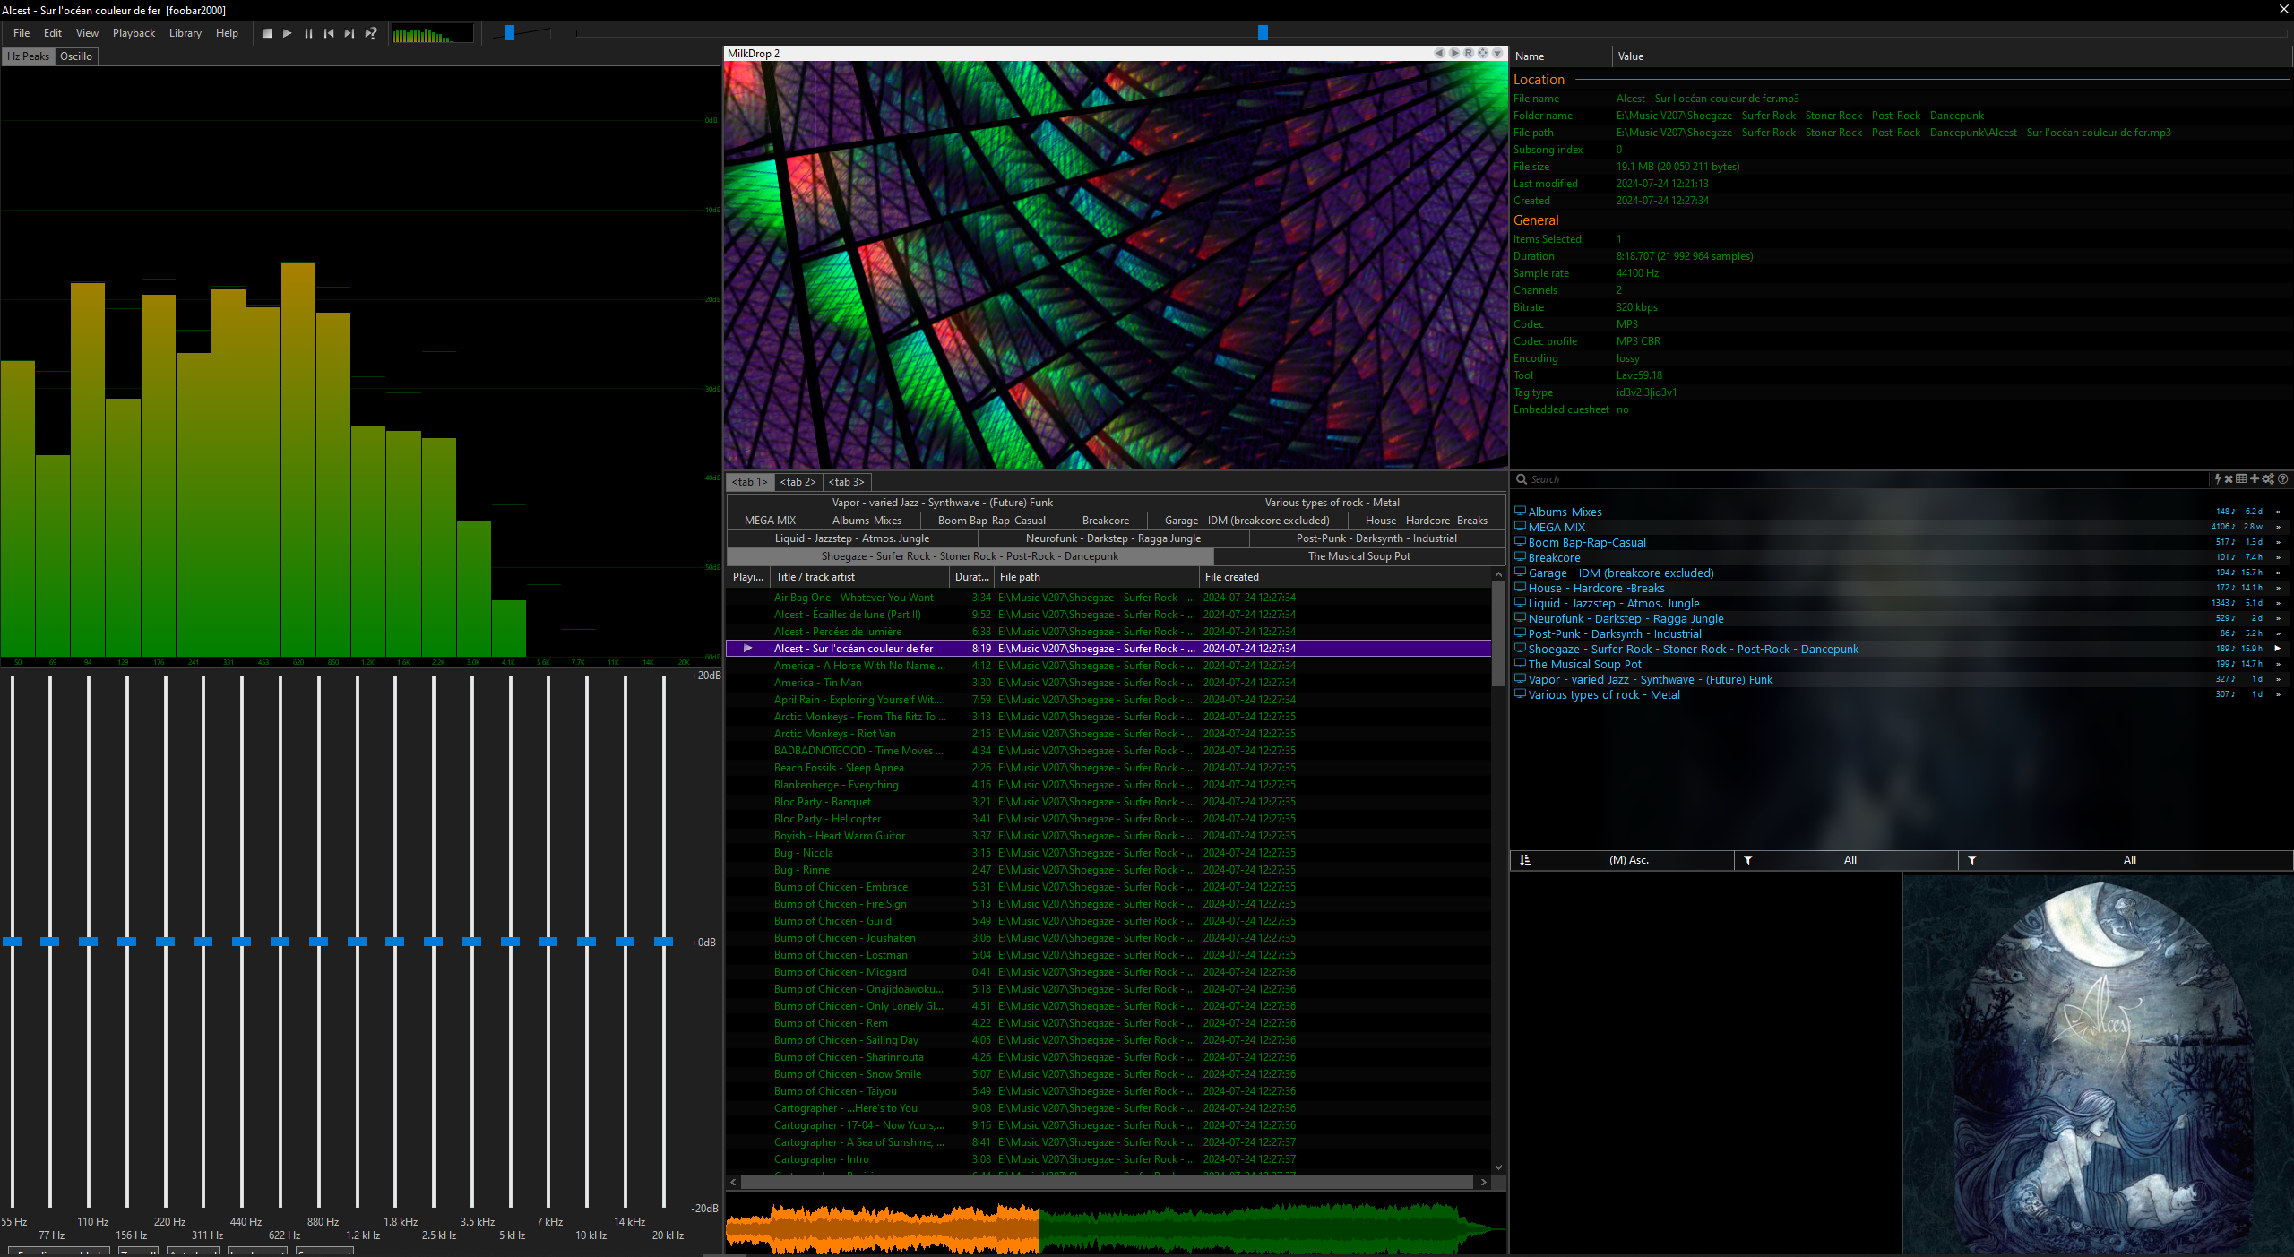Switch to <tab 2>
This screenshot has height=1257, width=2294.
click(x=798, y=482)
